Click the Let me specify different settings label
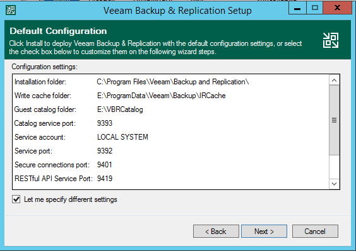This screenshot has width=356, height=251. click(71, 199)
